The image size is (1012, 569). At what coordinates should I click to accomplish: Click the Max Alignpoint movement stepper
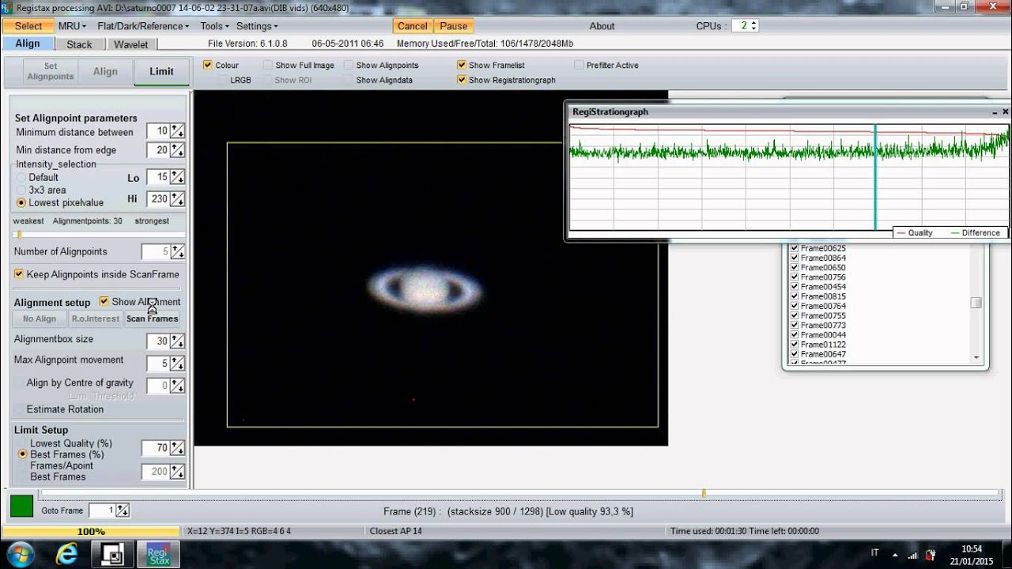click(178, 364)
